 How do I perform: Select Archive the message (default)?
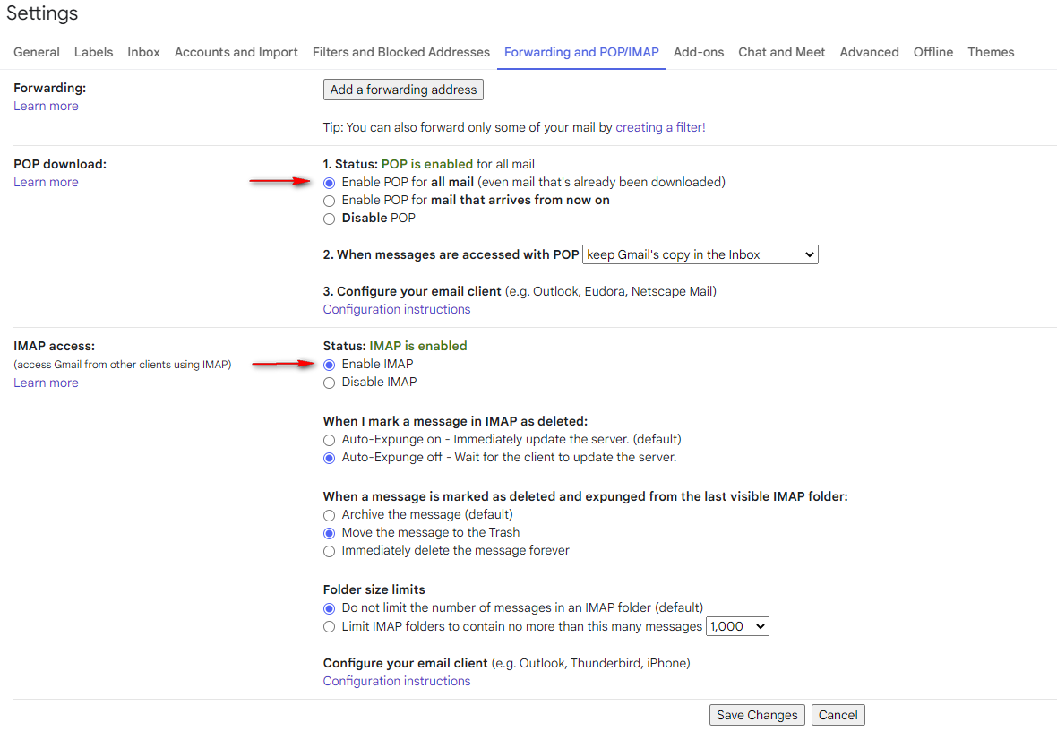coord(330,515)
